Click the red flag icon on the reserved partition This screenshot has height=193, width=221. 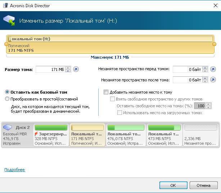(36, 134)
